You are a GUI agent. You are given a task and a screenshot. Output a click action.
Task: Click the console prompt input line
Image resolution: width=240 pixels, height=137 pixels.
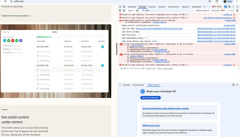point(178,69)
